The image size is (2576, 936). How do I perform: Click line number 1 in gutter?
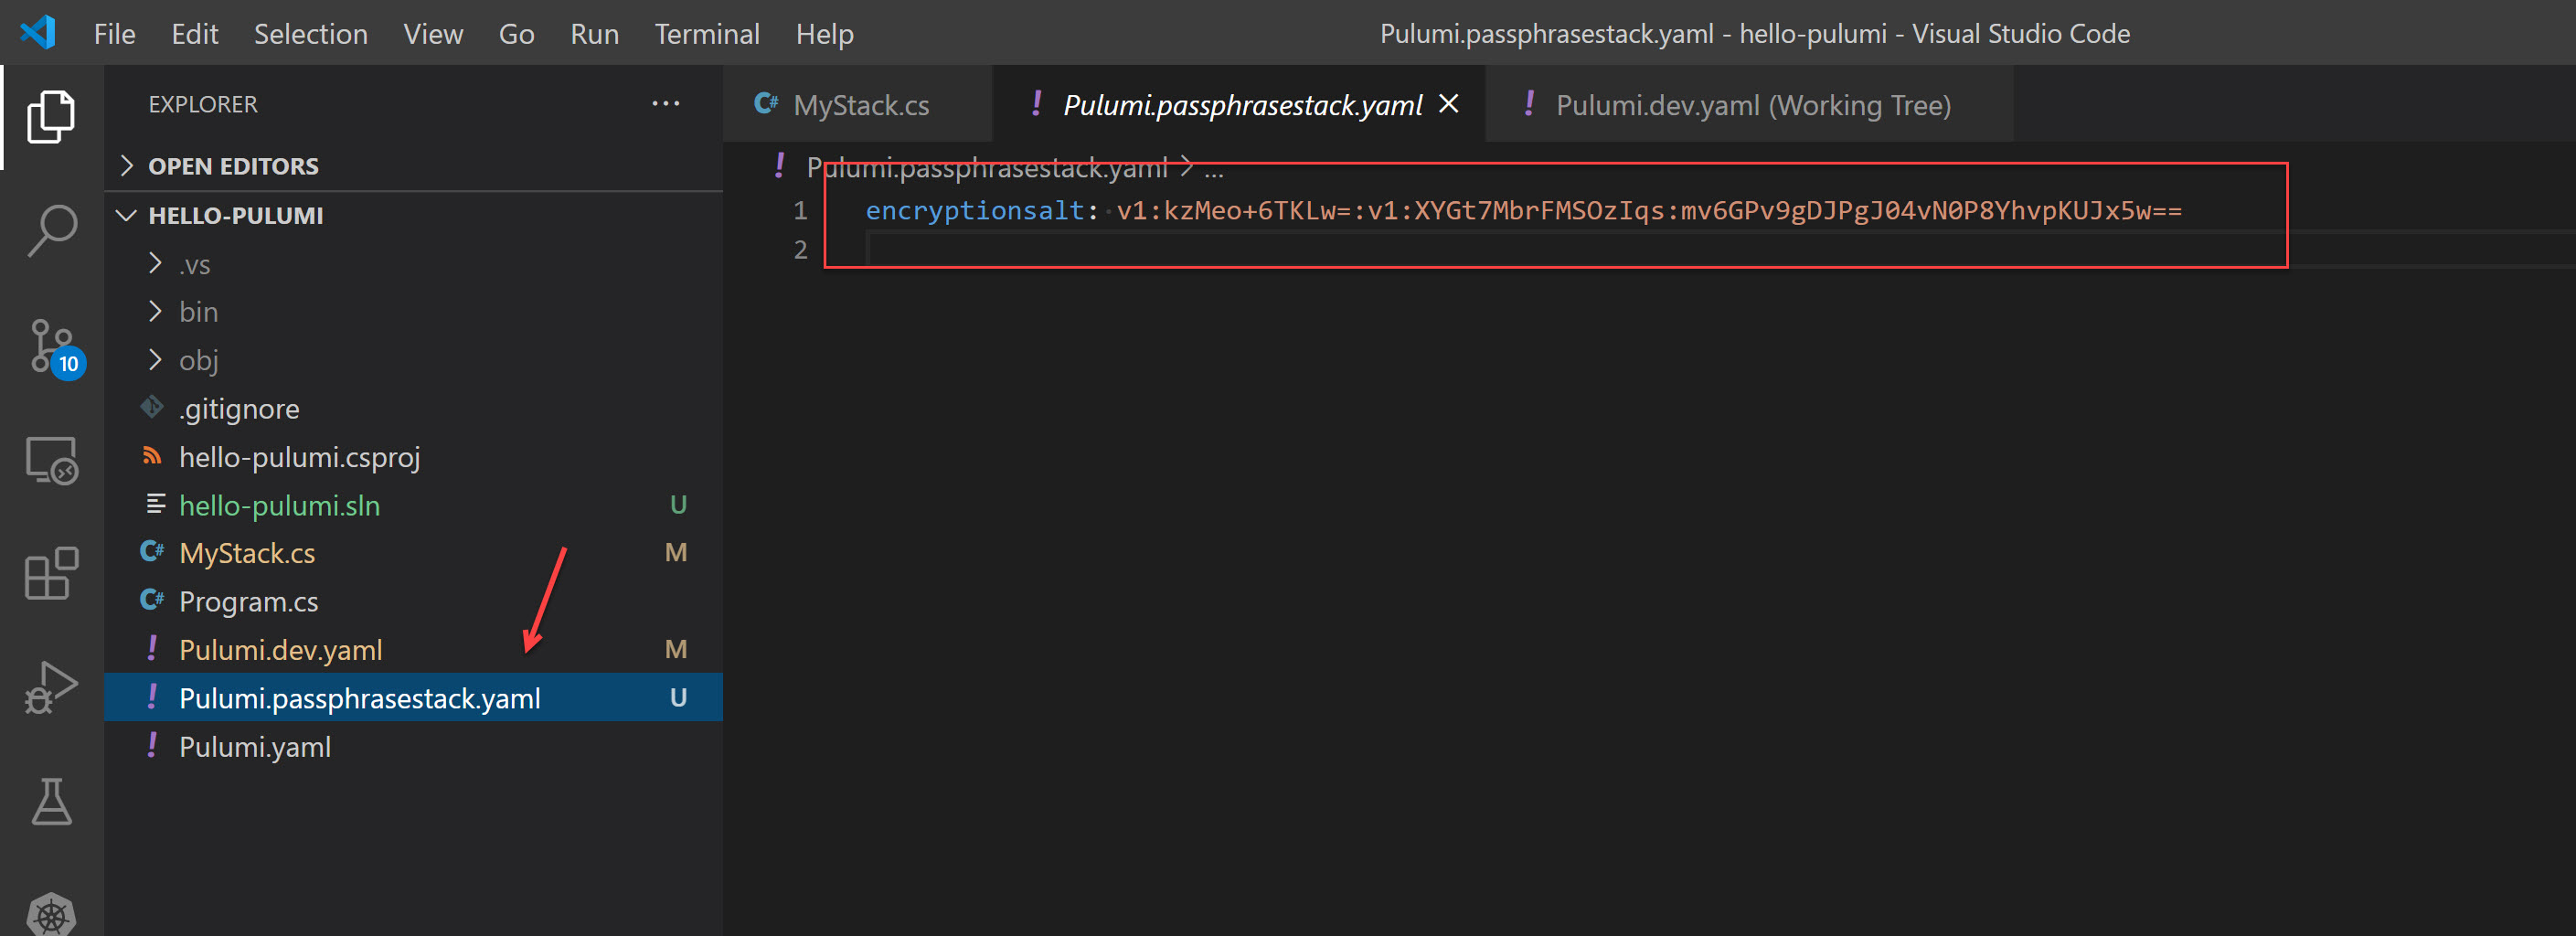pos(800,210)
